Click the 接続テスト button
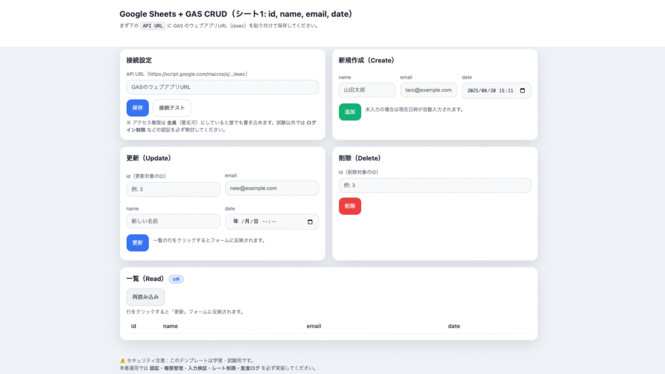This screenshot has width=665, height=374. click(171, 108)
